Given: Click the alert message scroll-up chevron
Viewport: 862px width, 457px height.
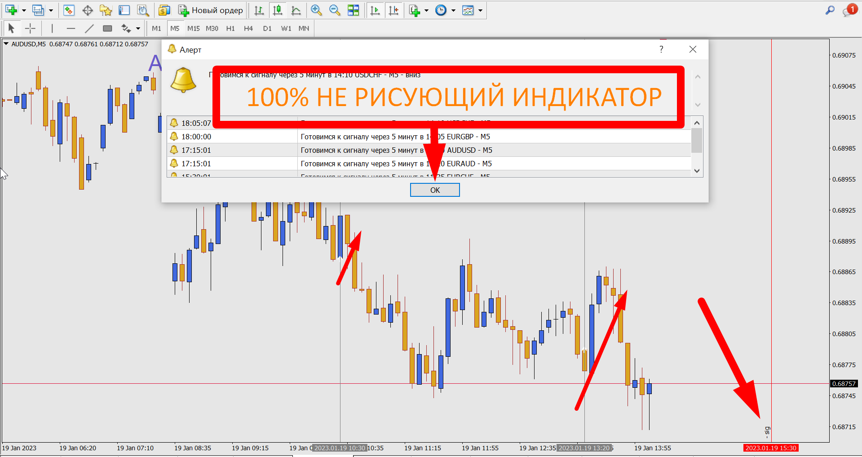Looking at the screenshot, I should tap(698, 77).
